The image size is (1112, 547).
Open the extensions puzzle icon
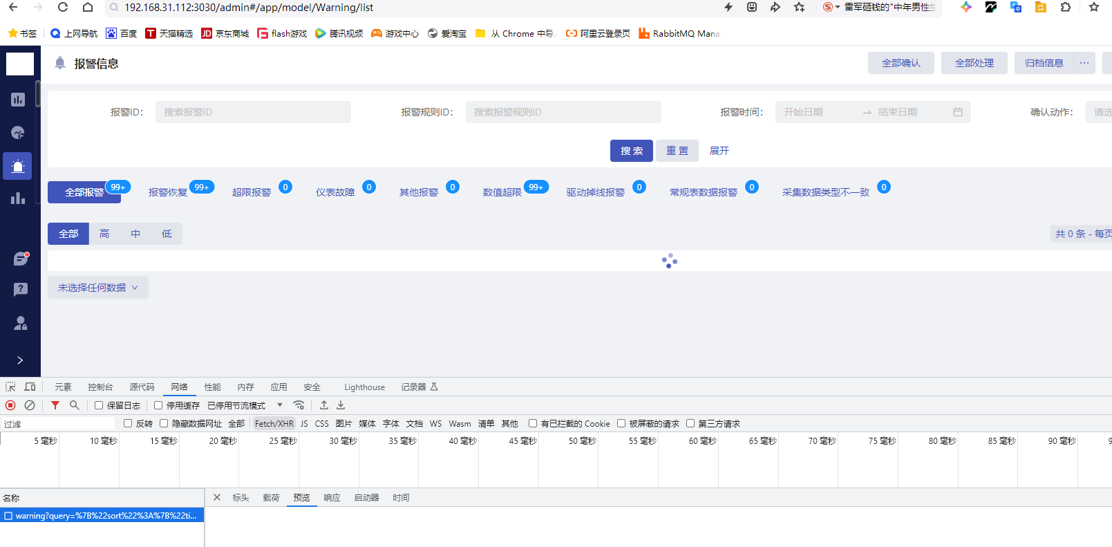click(x=1066, y=7)
